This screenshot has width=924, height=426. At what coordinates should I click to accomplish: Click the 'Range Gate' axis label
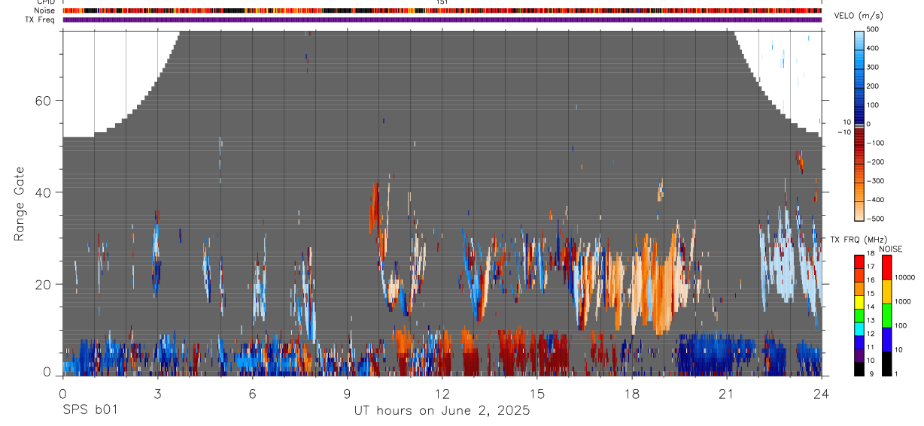pos(19,204)
